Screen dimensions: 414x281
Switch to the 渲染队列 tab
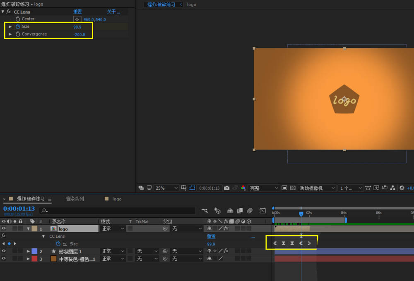75,199
